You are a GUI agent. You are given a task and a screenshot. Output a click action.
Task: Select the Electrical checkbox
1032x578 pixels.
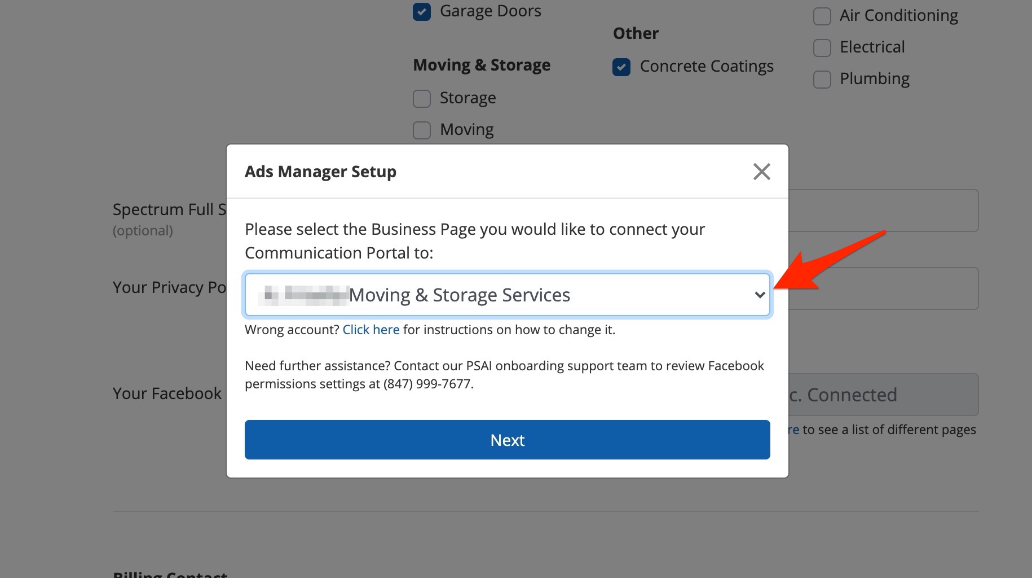pyautogui.click(x=822, y=48)
